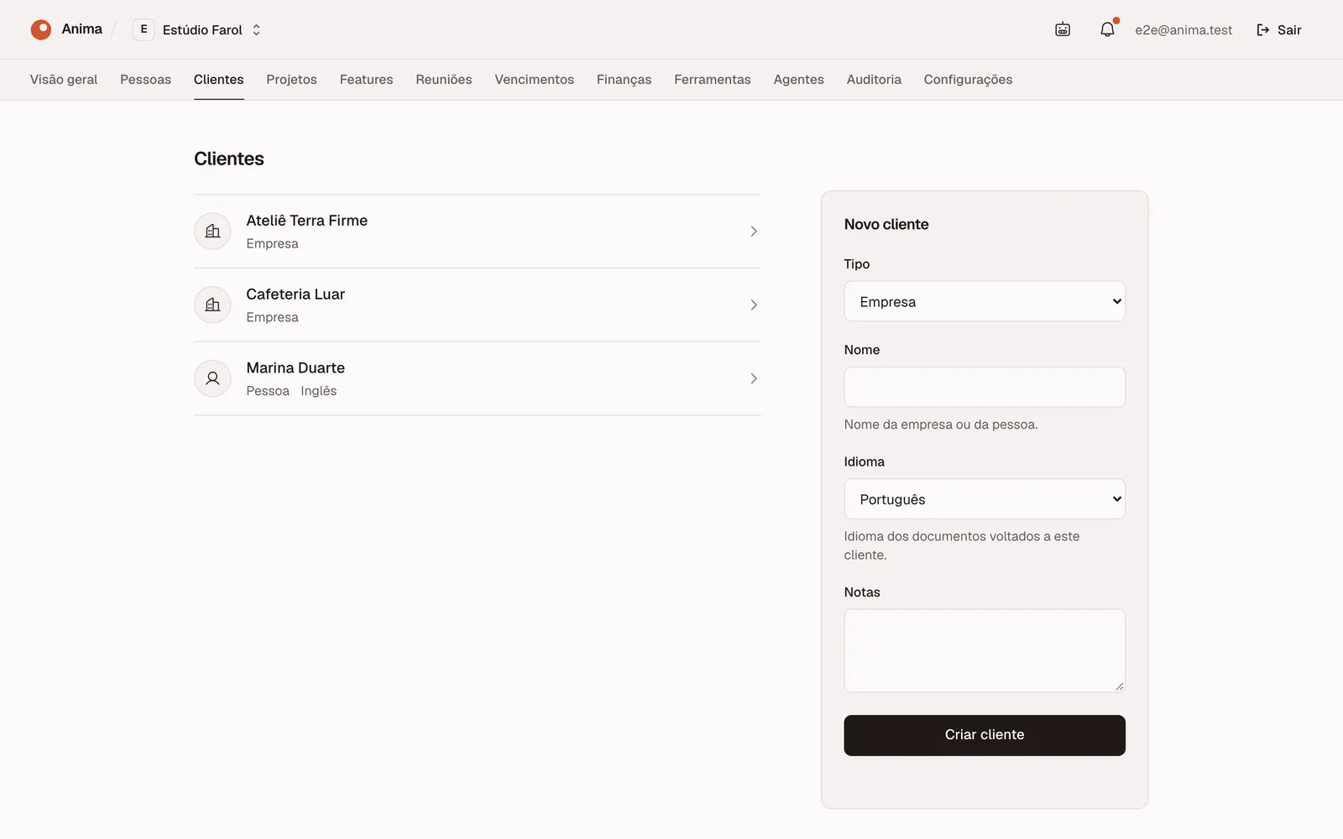Screen dimensions: 1343x839
Task: Switch to the Pessoas tab
Action: pyautogui.click(x=145, y=80)
